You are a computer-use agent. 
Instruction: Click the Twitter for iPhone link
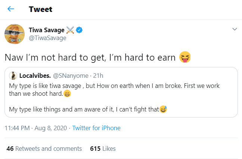[96, 128]
